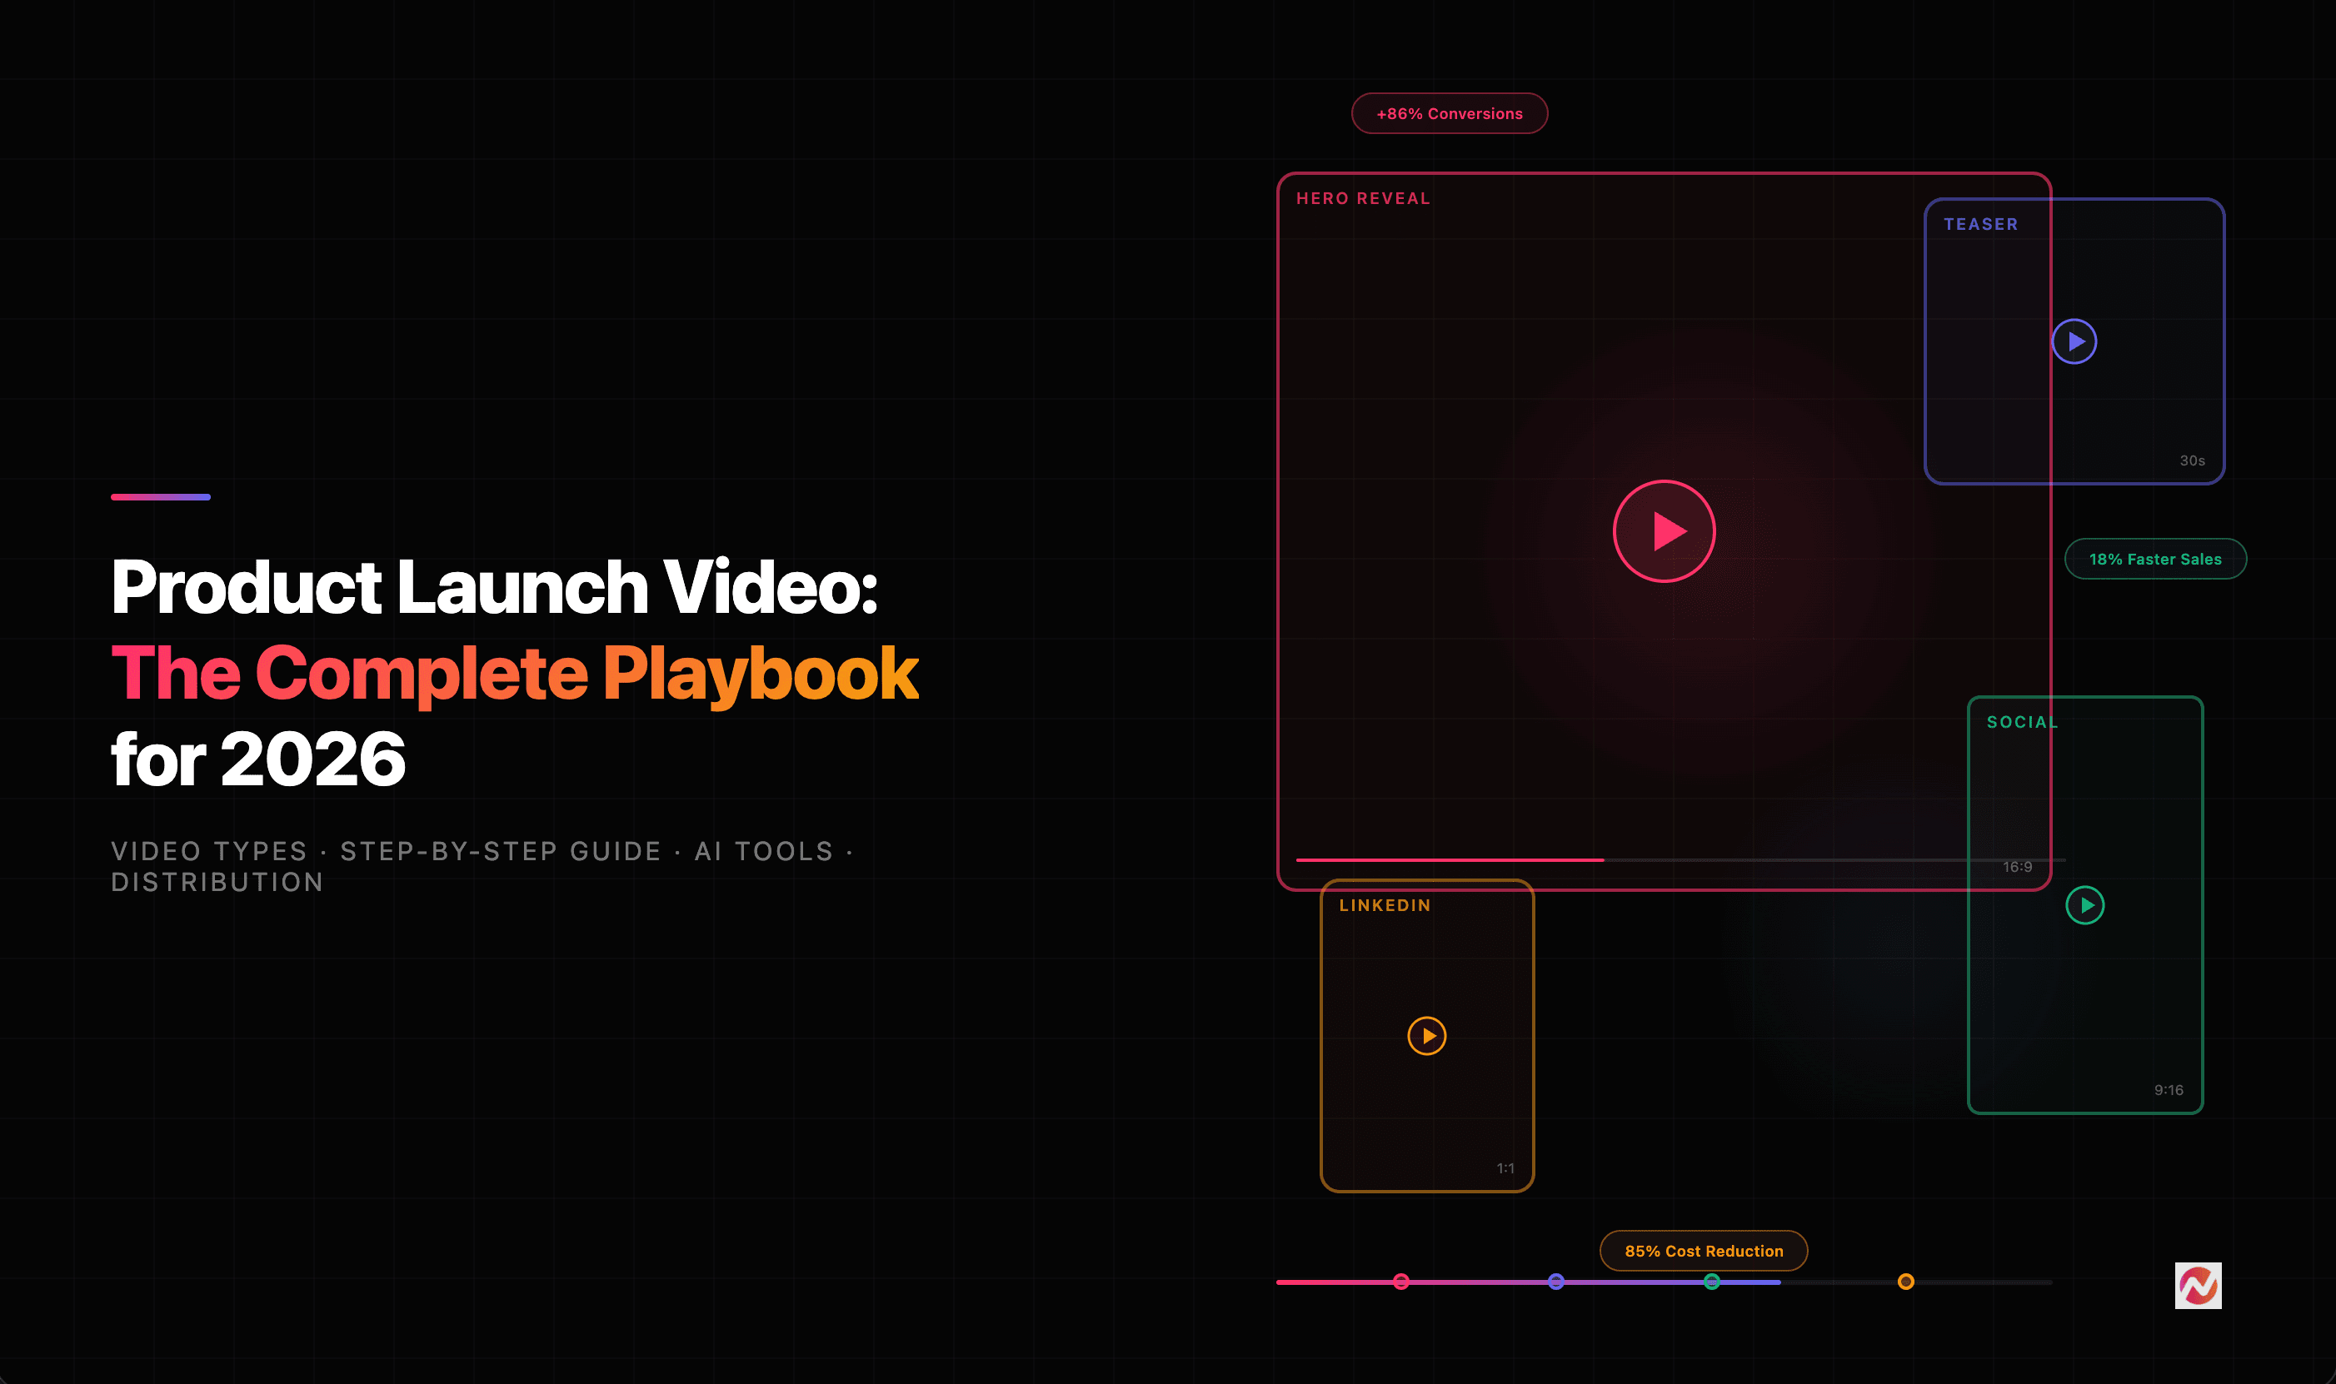Select the 16:9 aspect ratio label
The image size is (2336, 1384).
tap(2018, 866)
